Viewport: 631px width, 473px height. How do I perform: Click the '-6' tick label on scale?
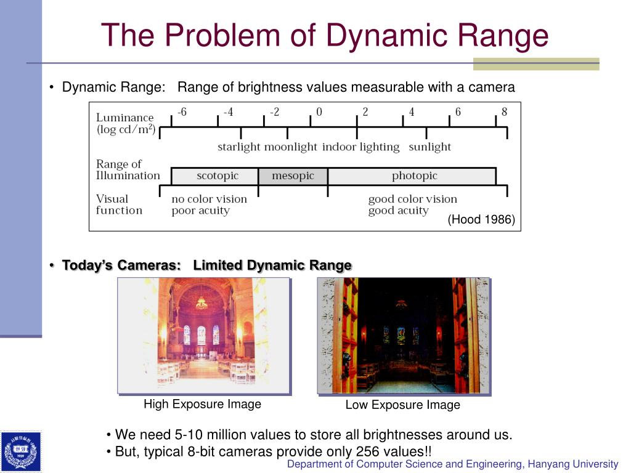coord(182,112)
